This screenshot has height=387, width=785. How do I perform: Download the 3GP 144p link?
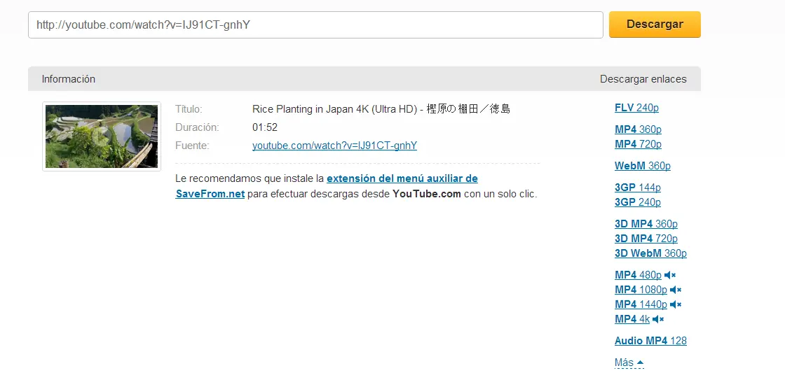coord(638,188)
